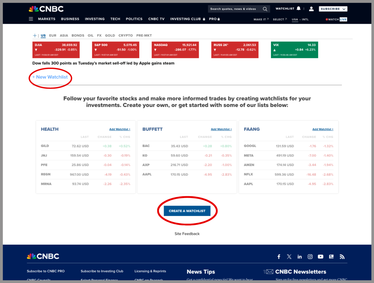Viewport: 374px width, 283px height.
Task: Open the LinkedIn icon in the footer
Action: pos(299,256)
